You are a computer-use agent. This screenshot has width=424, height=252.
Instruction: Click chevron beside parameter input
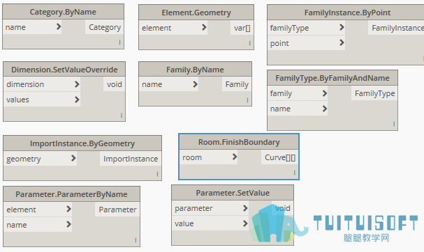click(245, 208)
